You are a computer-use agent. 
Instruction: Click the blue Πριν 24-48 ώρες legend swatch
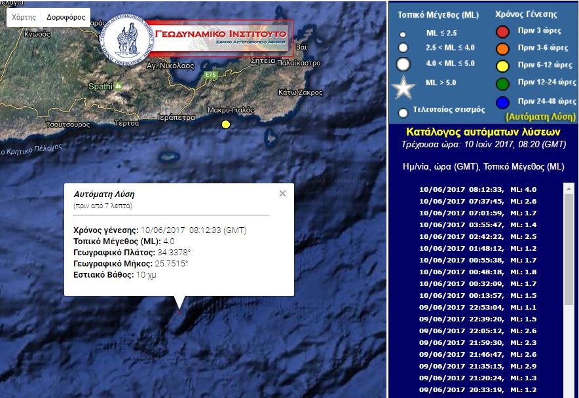pyautogui.click(x=502, y=101)
